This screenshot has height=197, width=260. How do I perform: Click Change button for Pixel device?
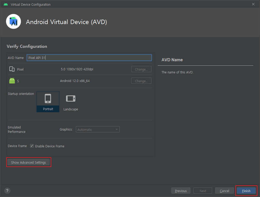(x=141, y=69)
